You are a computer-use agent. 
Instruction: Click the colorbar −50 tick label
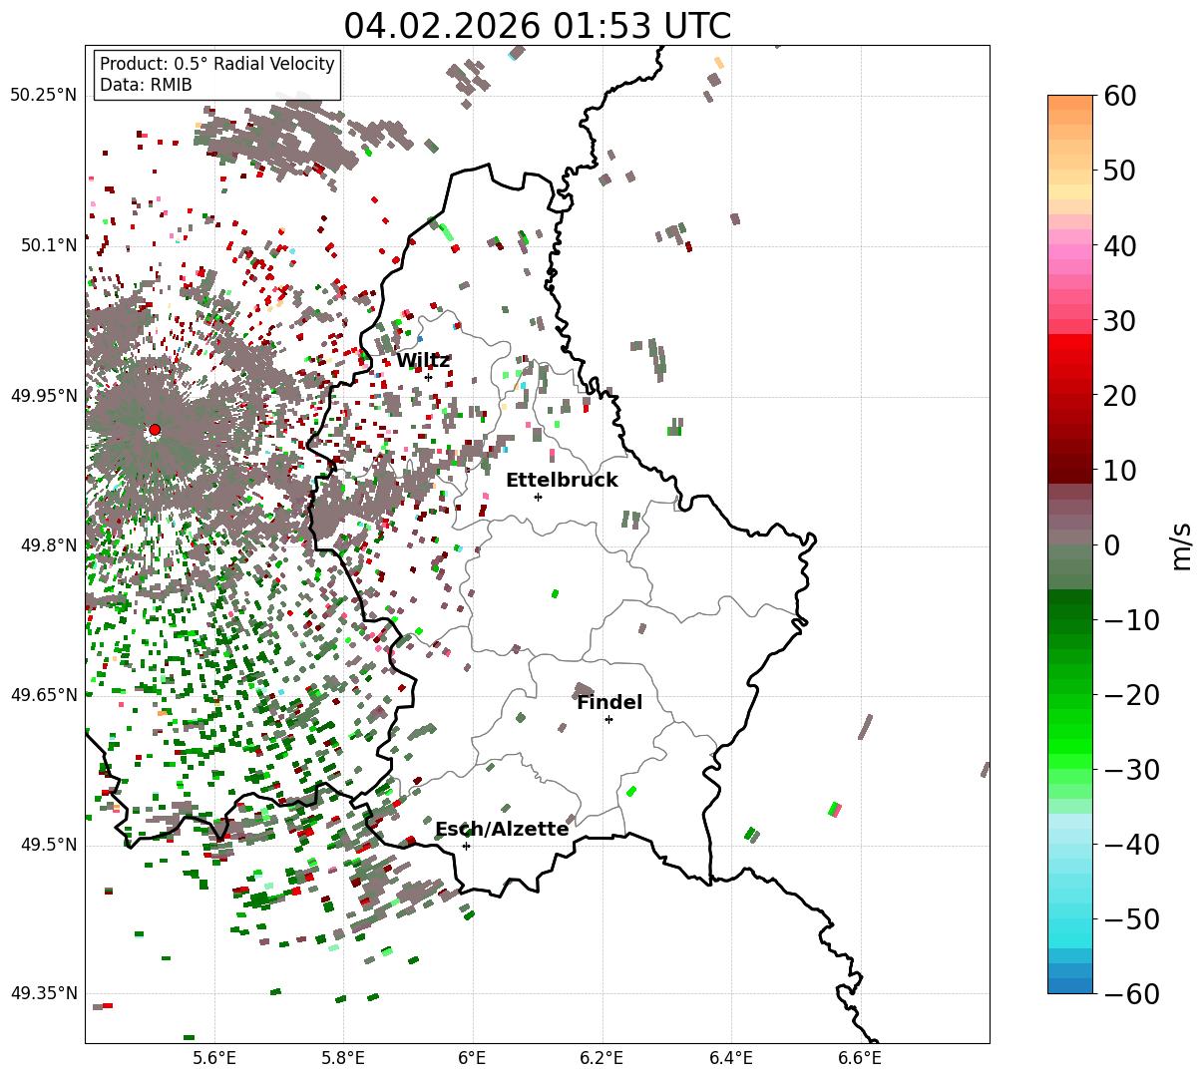(x=1132, y=918)
